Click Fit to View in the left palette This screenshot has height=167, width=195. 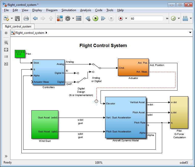coord(6,50)
